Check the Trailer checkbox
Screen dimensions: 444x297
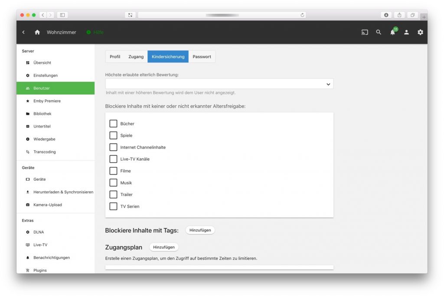(x=113, y=195)
